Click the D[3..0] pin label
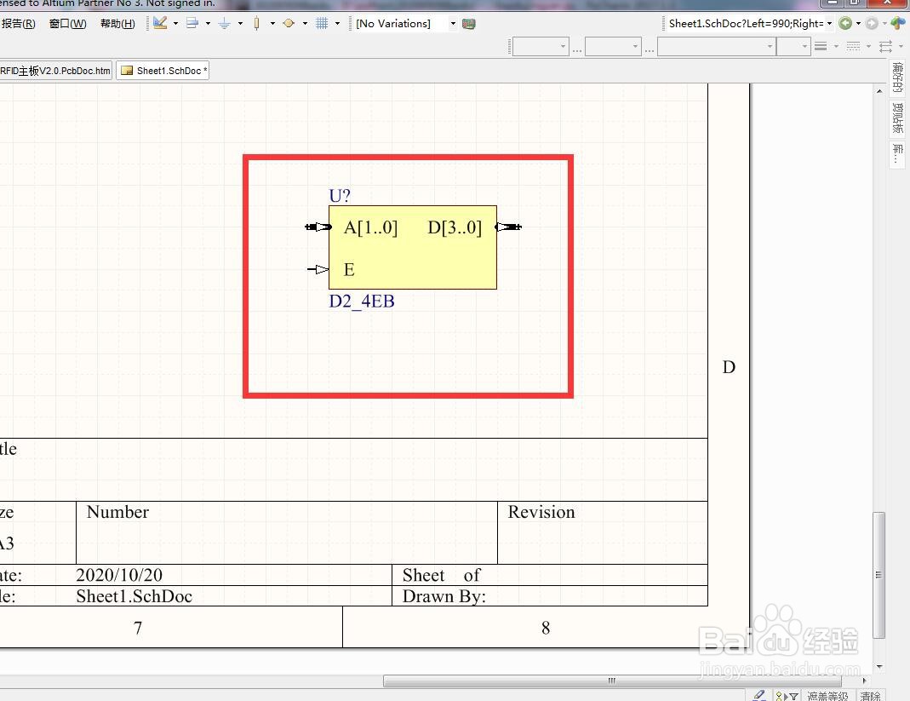The height and width of the screenshot is (701, 910). (x=455, y=227)
